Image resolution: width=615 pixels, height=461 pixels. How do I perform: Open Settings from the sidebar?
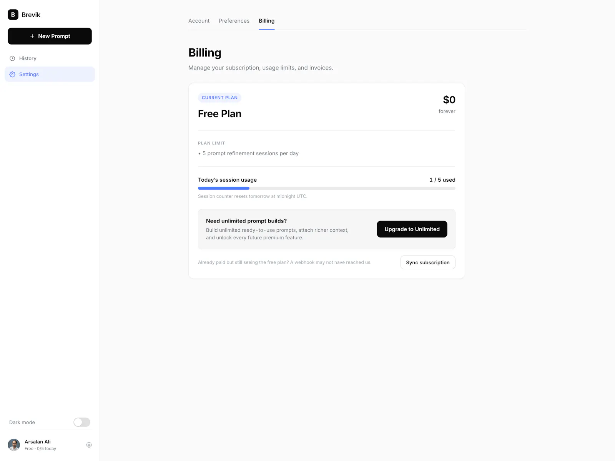(50, 74)
